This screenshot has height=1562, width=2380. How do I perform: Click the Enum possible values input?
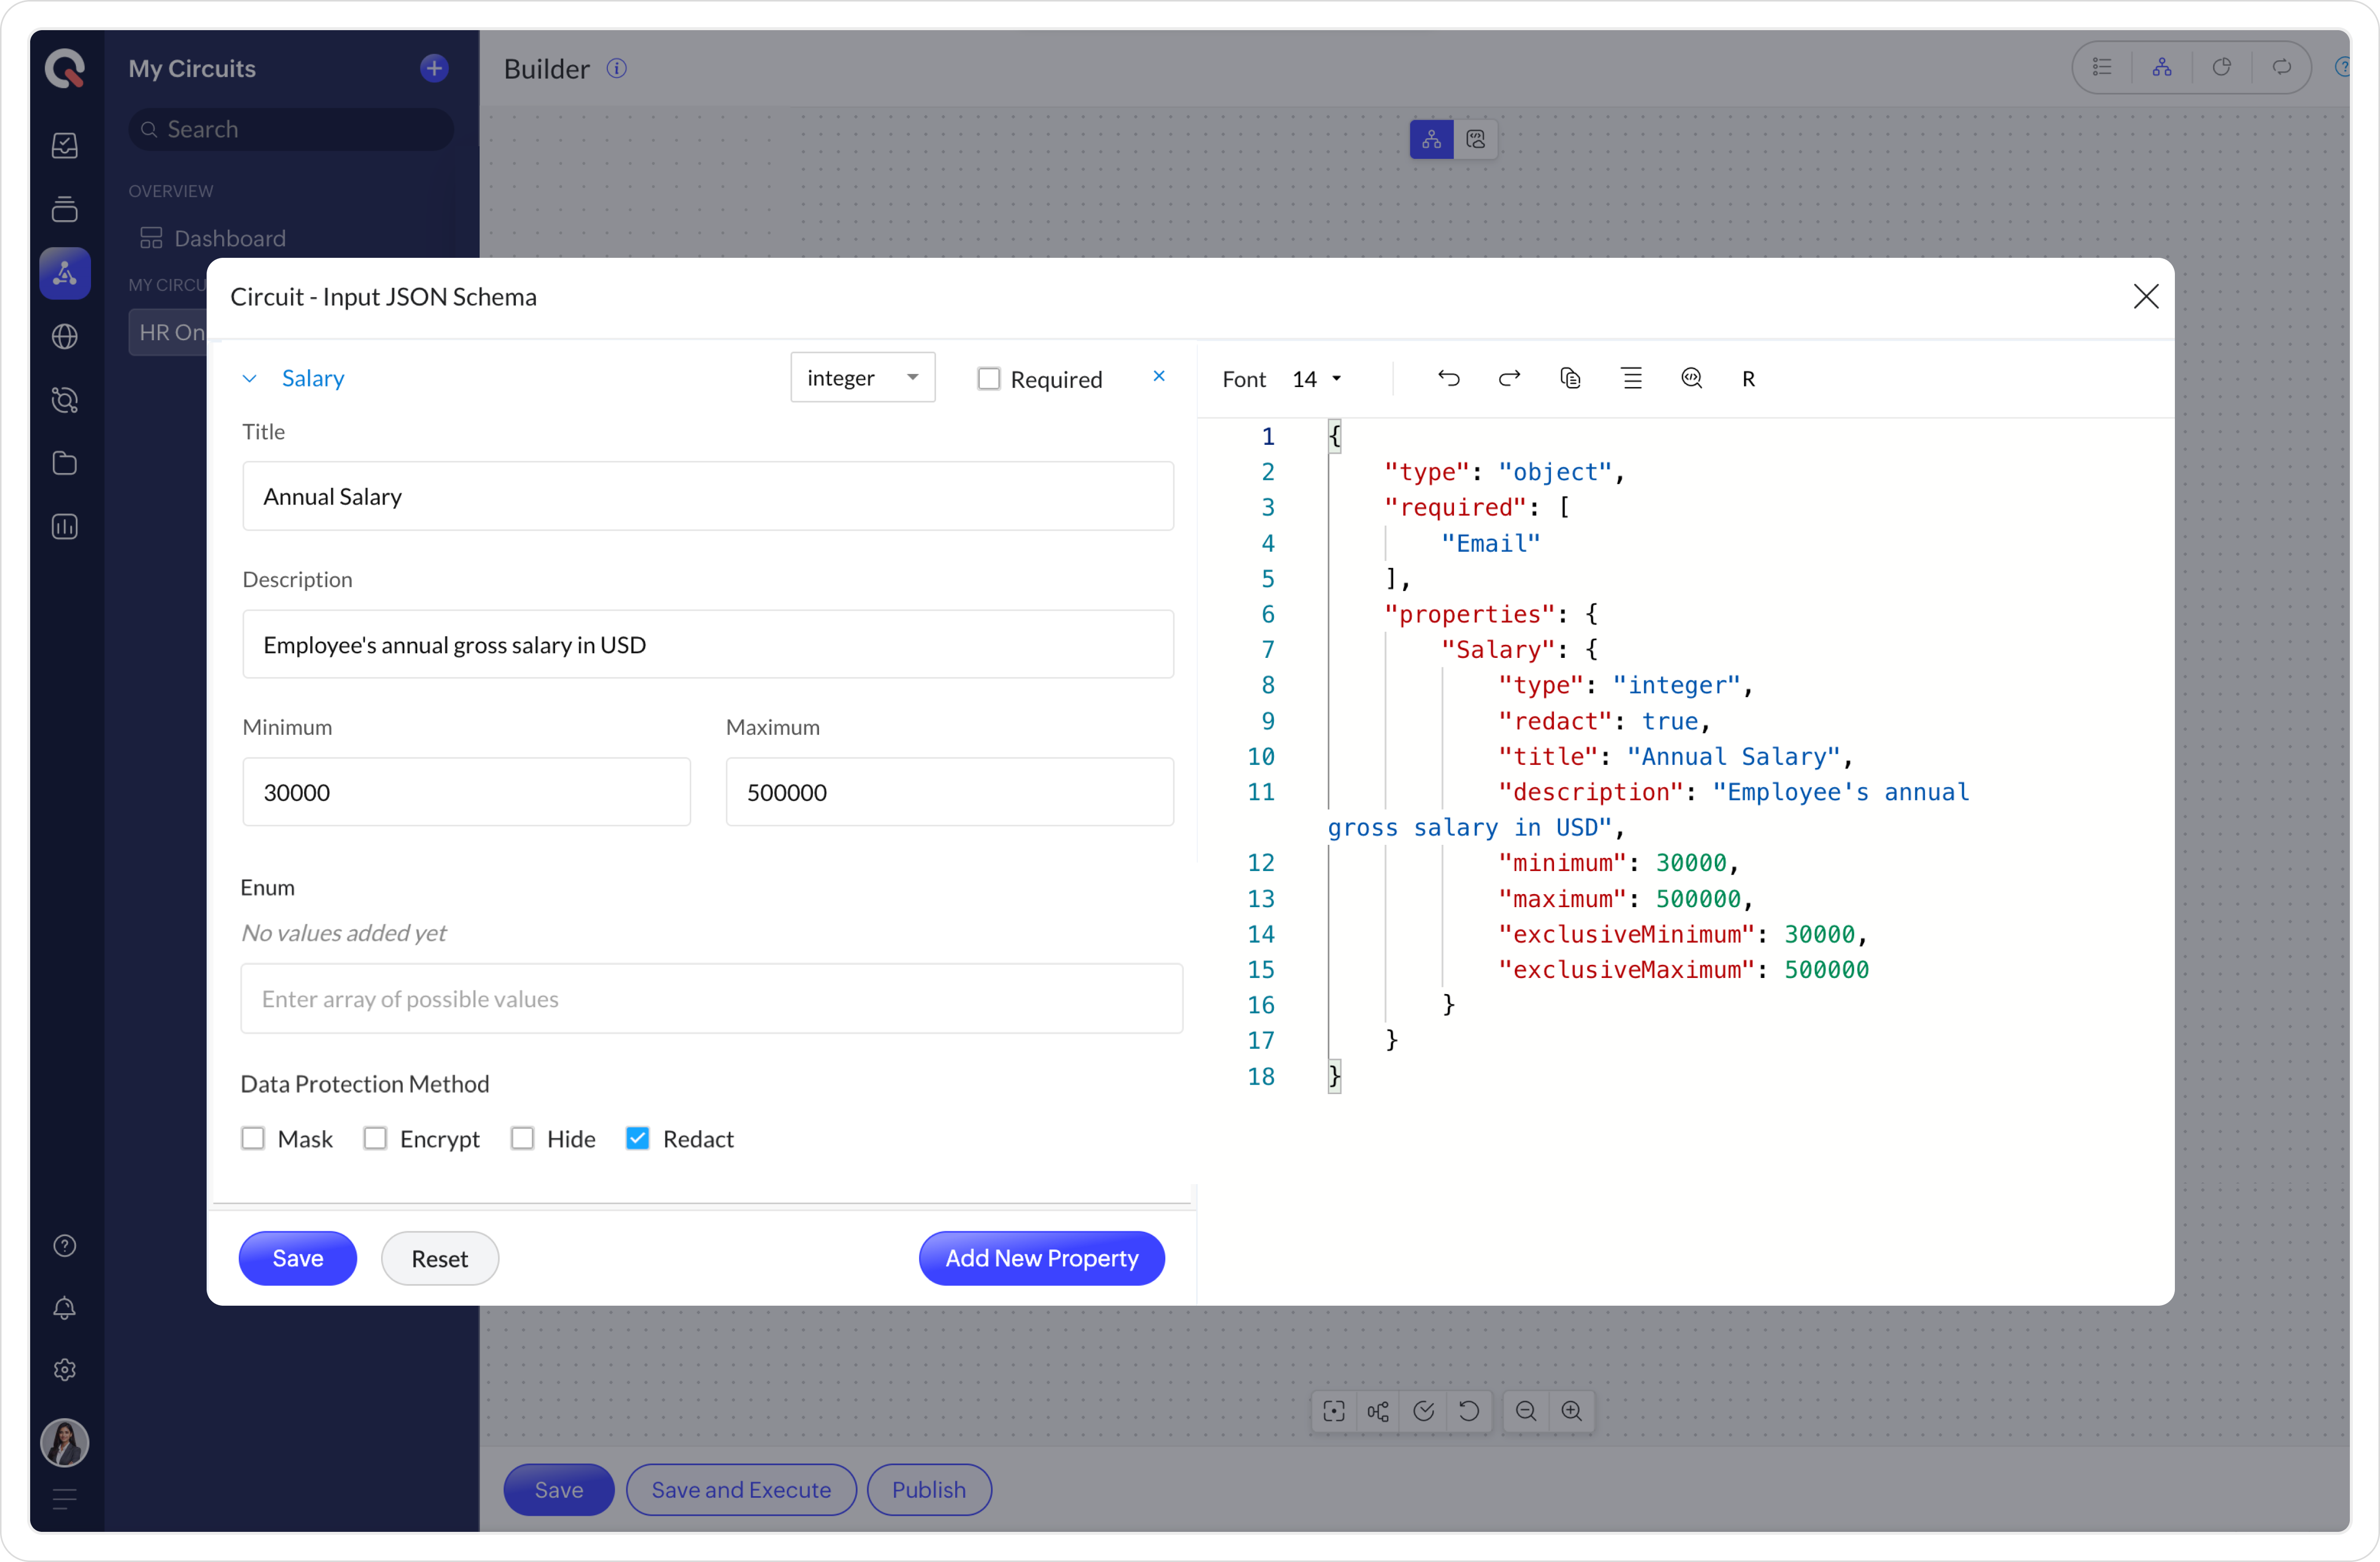click(x=711, y=998)
